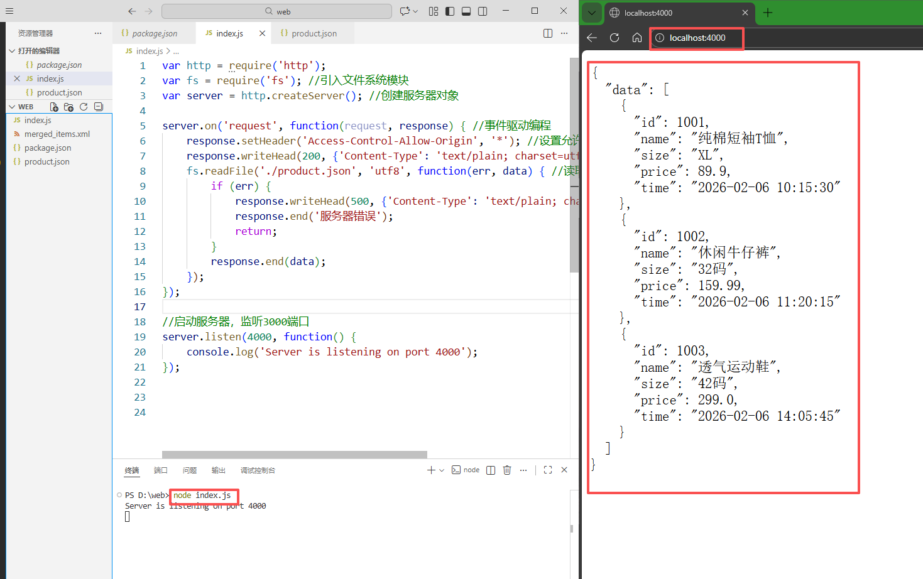Split the terminal pane
Viewport: 923px width, 579px height.
point(491,470)
